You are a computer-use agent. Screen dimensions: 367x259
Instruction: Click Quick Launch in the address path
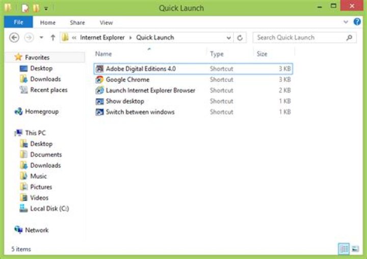click(155, 38)
